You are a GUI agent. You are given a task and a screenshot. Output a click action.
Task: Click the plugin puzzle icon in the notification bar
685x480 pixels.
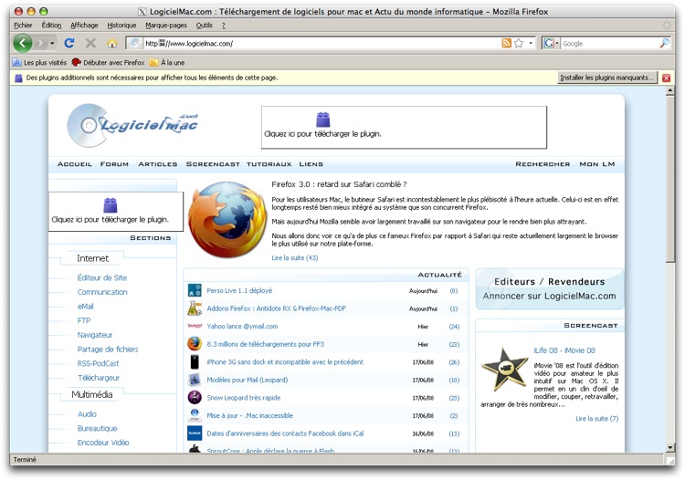(18, 78)
